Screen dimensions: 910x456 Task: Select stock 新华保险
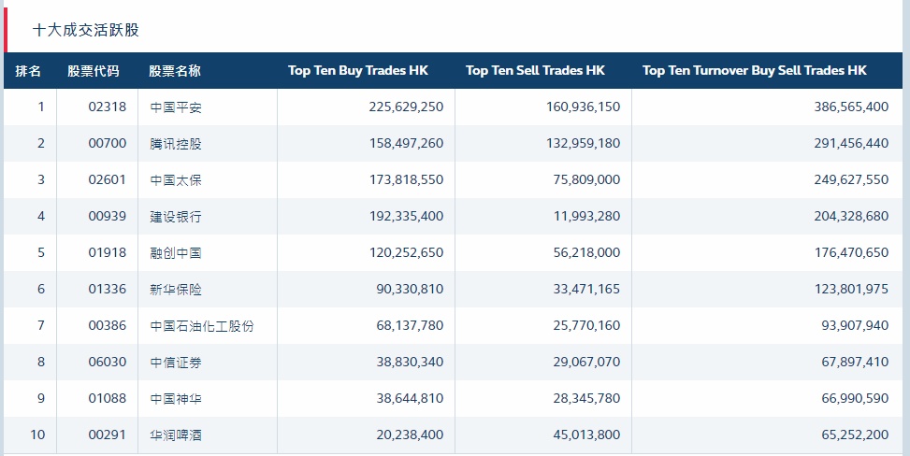(x=176, y=290)
